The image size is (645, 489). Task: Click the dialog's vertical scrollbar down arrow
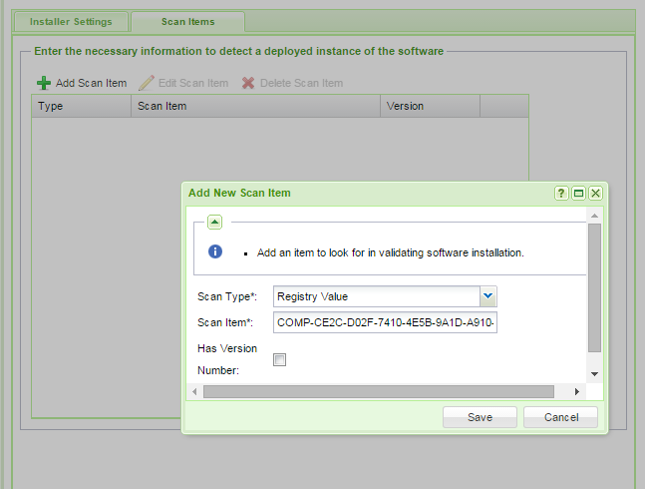[x=594, y=373]
